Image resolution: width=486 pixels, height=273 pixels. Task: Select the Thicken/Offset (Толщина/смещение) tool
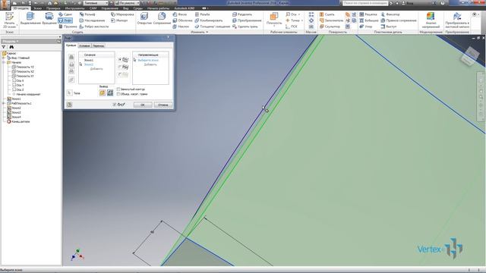[x=213, y=27]
